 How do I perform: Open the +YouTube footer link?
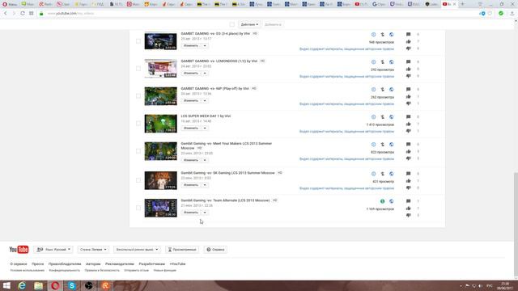(x=177, y=264)
